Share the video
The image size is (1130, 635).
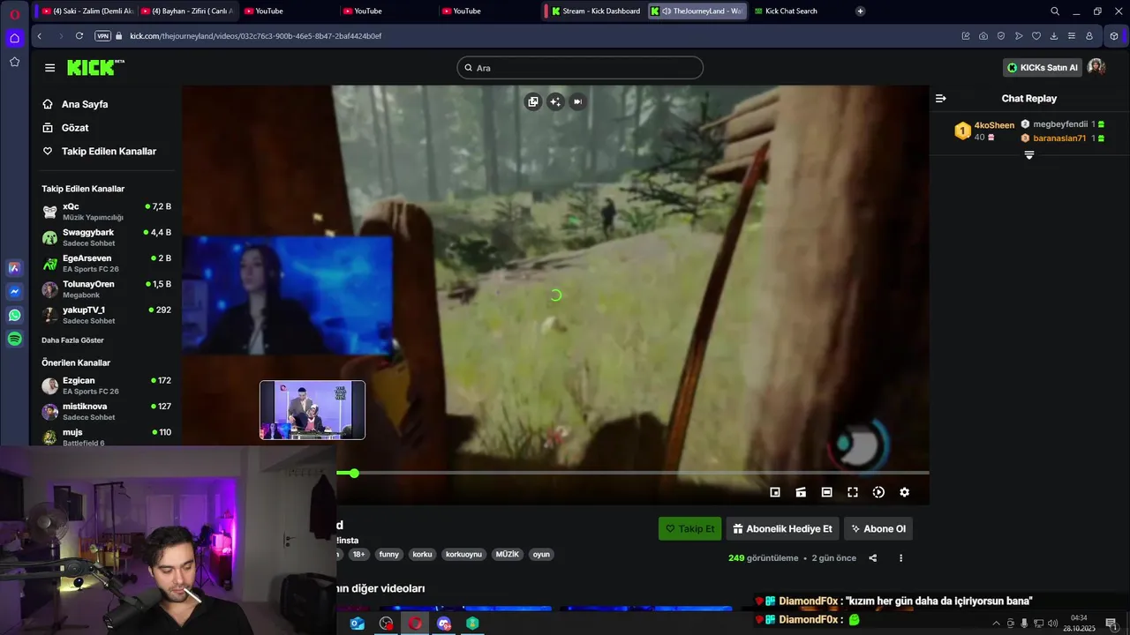coord(873,558)
